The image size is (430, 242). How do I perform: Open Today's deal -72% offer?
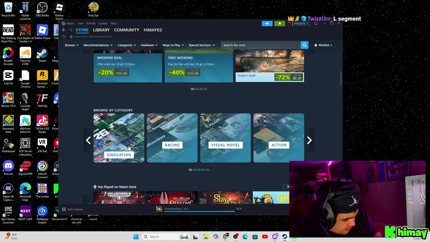(x=270, y=66)
